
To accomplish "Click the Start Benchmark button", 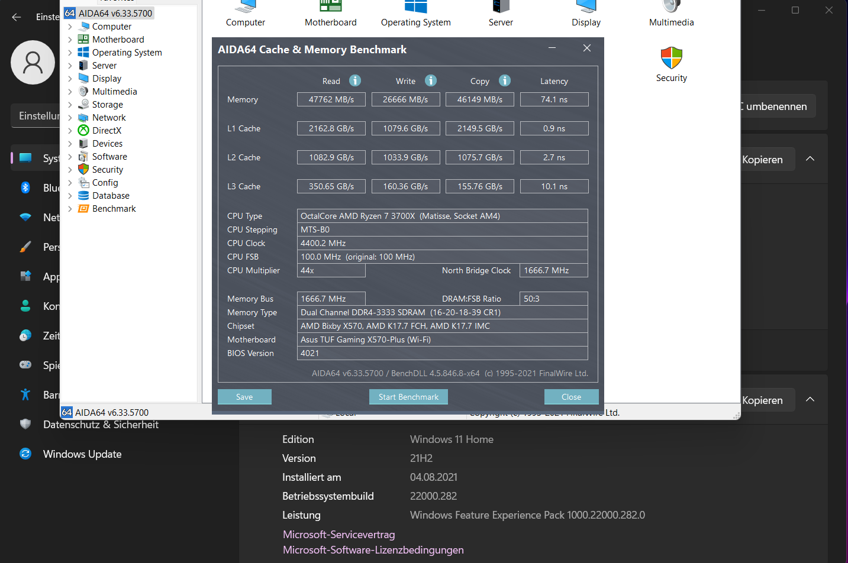I will pos(408,396).
